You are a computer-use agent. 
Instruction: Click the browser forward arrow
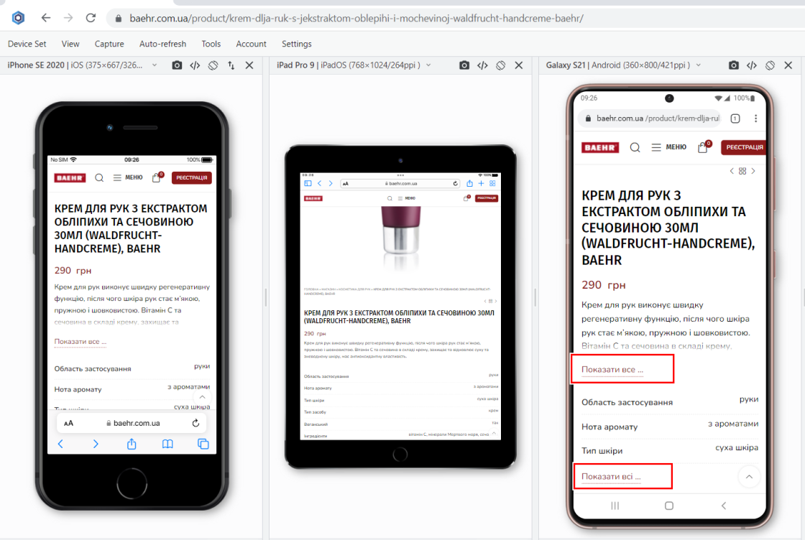pos(68,18)
